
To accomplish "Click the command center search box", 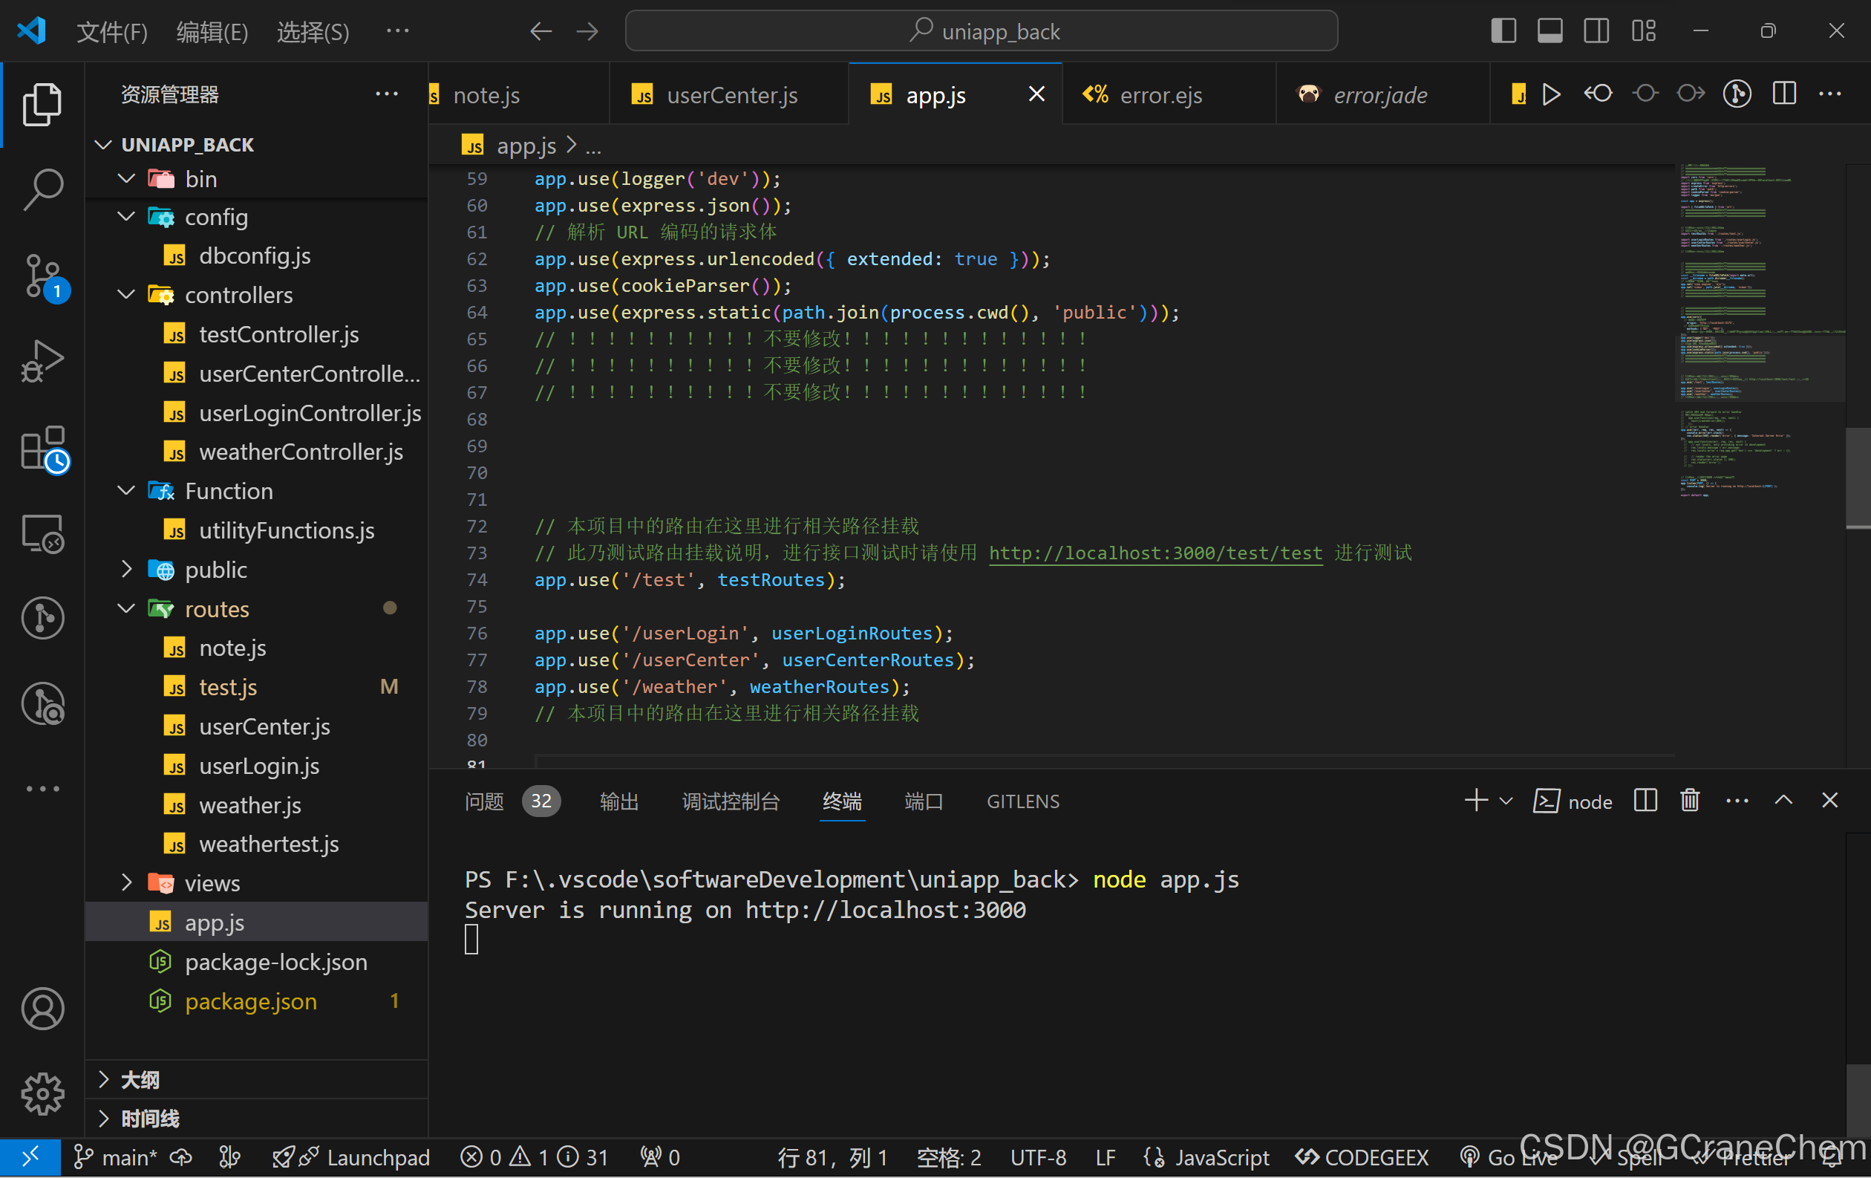I will tap(982, 31).
